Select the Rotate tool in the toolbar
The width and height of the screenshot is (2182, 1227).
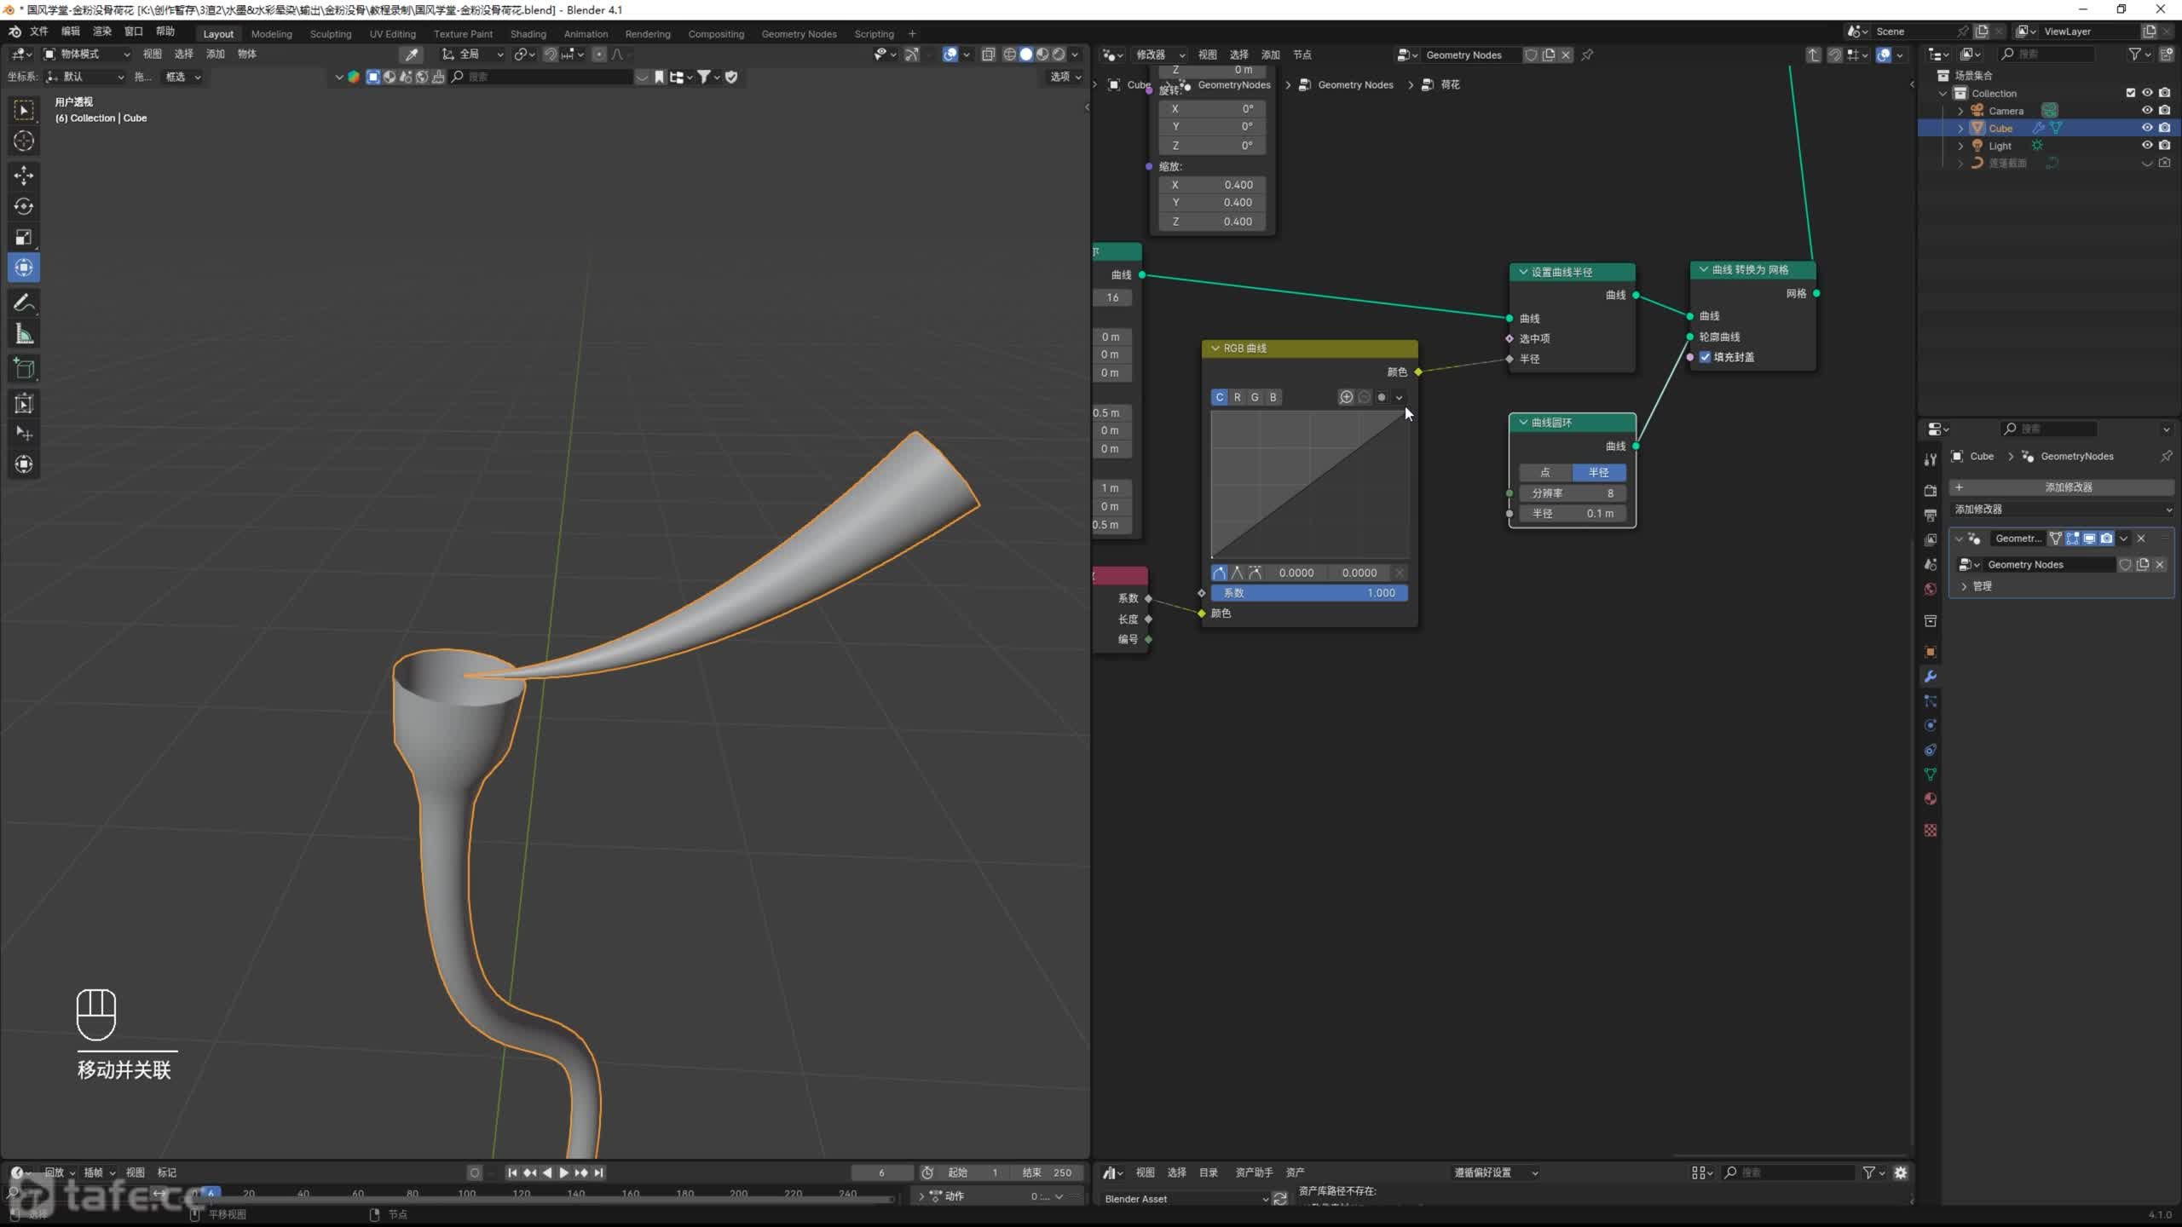click(x=24, y=206)
